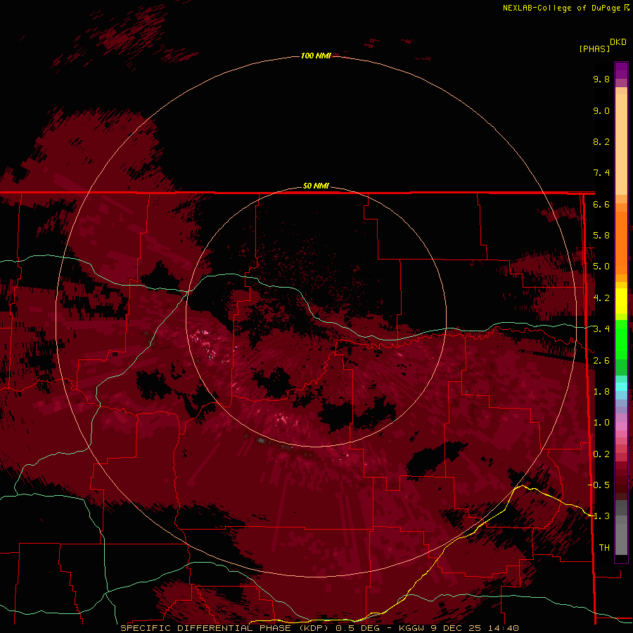Click the 1.8 value on color scale
The image size is (633, 633).
click(601, 392)
